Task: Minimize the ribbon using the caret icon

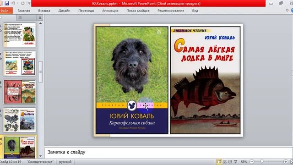Action: click(x=287, y=11)
